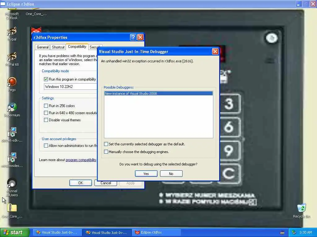Click the keypad 9 key in background
The height and width of the screenshot is (237, 317).
click(x=230, y=151)
